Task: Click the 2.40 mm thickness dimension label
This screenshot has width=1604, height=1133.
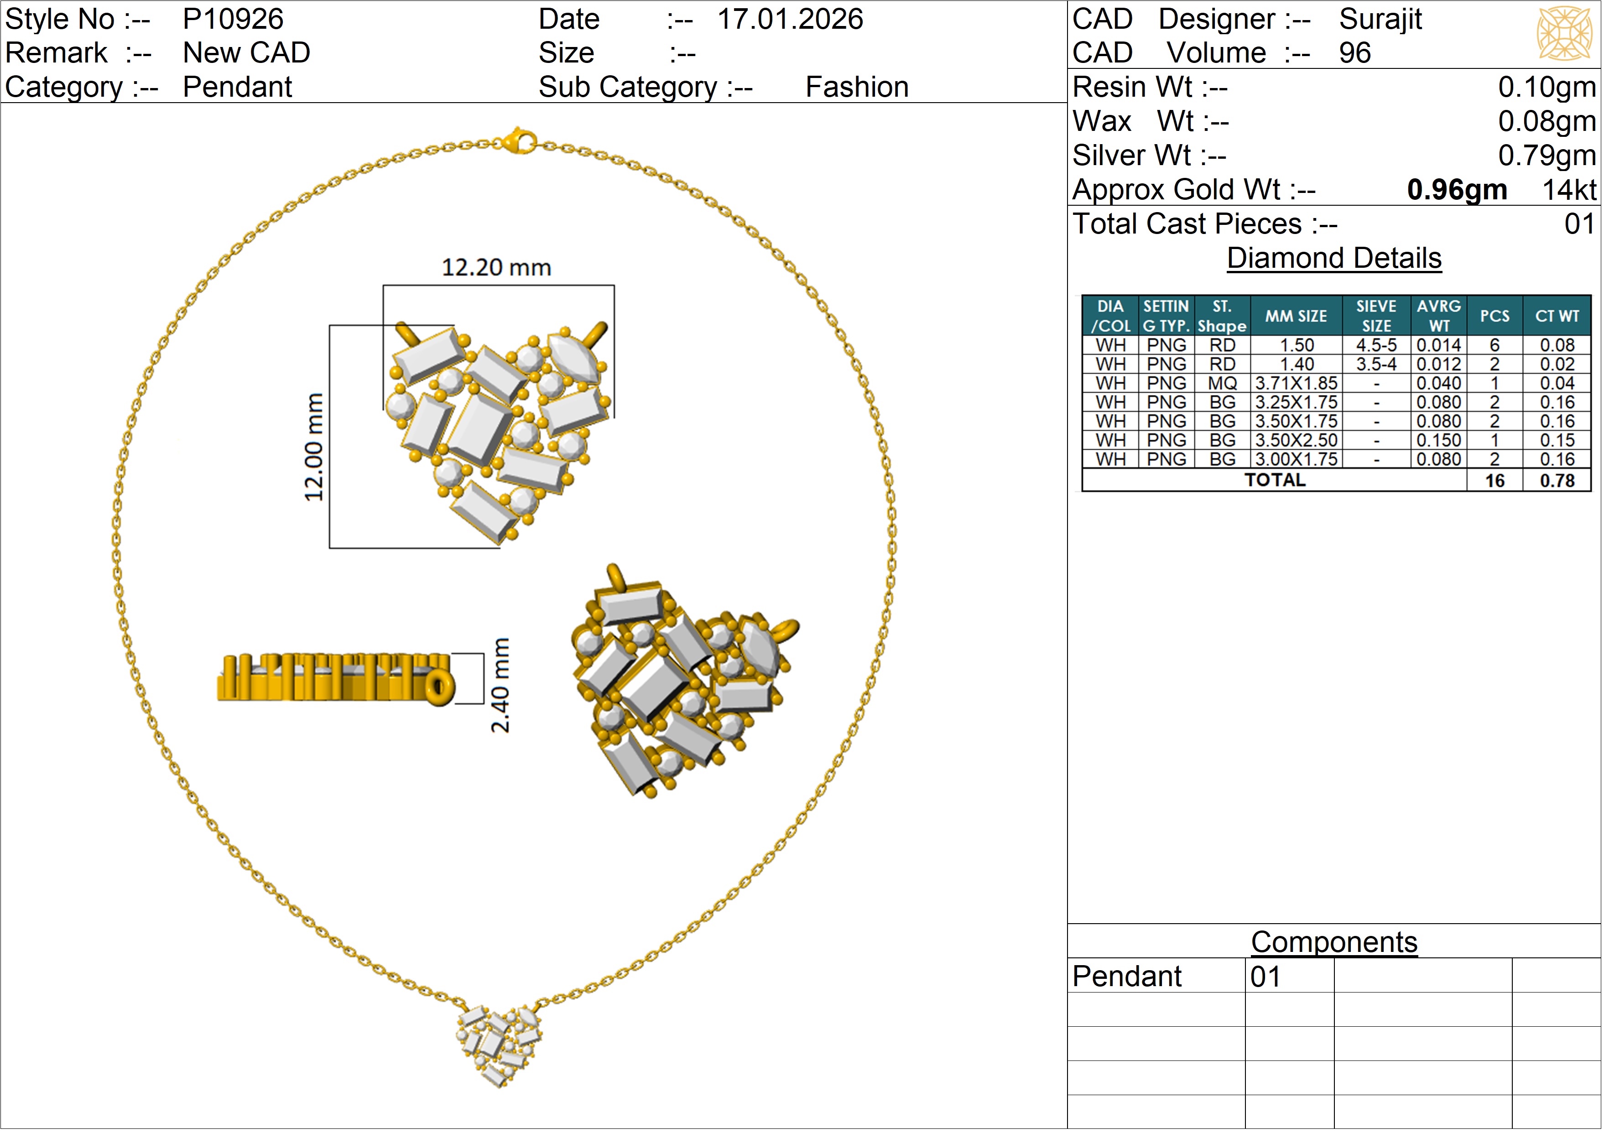Action: tap(500, 685)
